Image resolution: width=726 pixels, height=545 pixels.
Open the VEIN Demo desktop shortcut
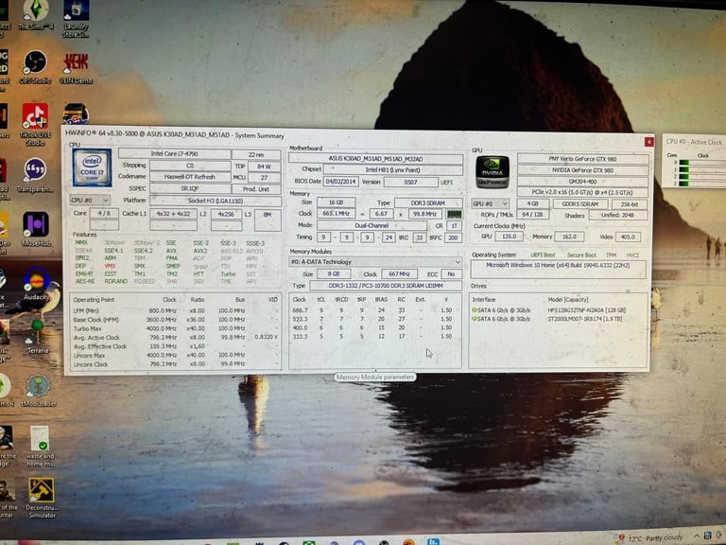[x=76, y=68]
